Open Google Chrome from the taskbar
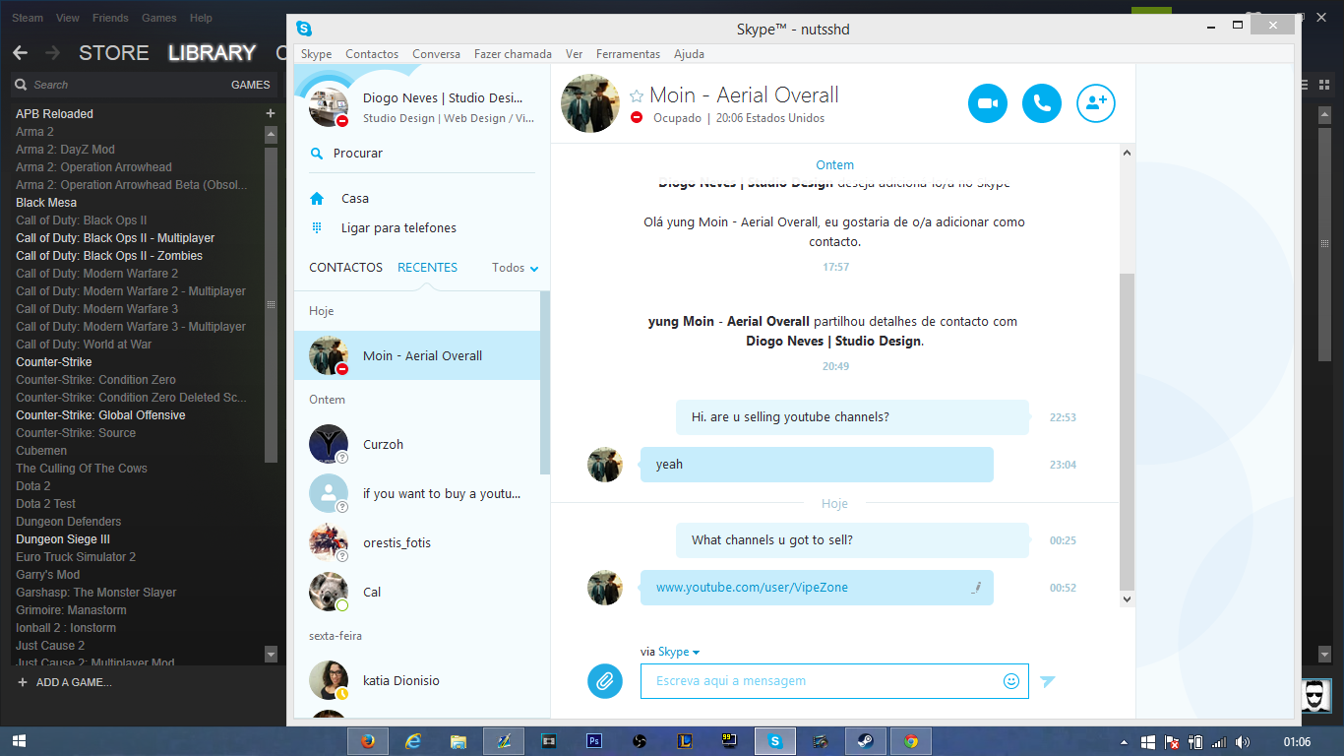Viewport: 1344px width, 756px height. click(x=911, y=741)
